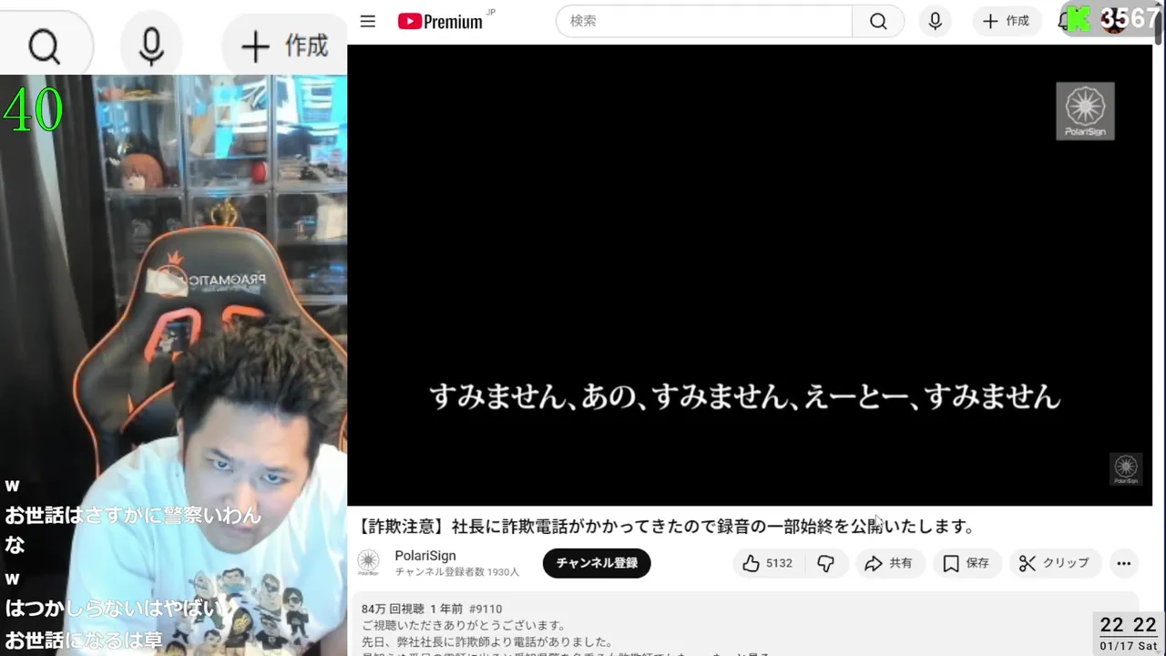Click the video player area

(x=750, y=275)
